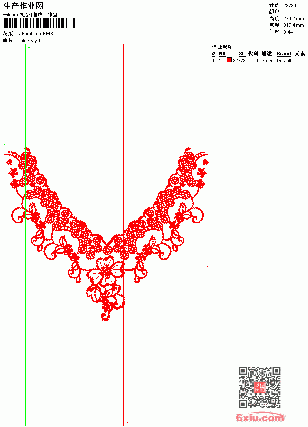This screenshot has height=427, width=308.
Task: Click the 22778 stitch value in stop row
Action: [239, 61]
